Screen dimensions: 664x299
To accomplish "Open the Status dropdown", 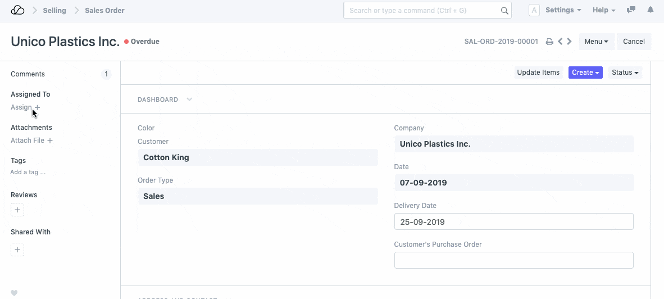I will (x=625, y=73).
